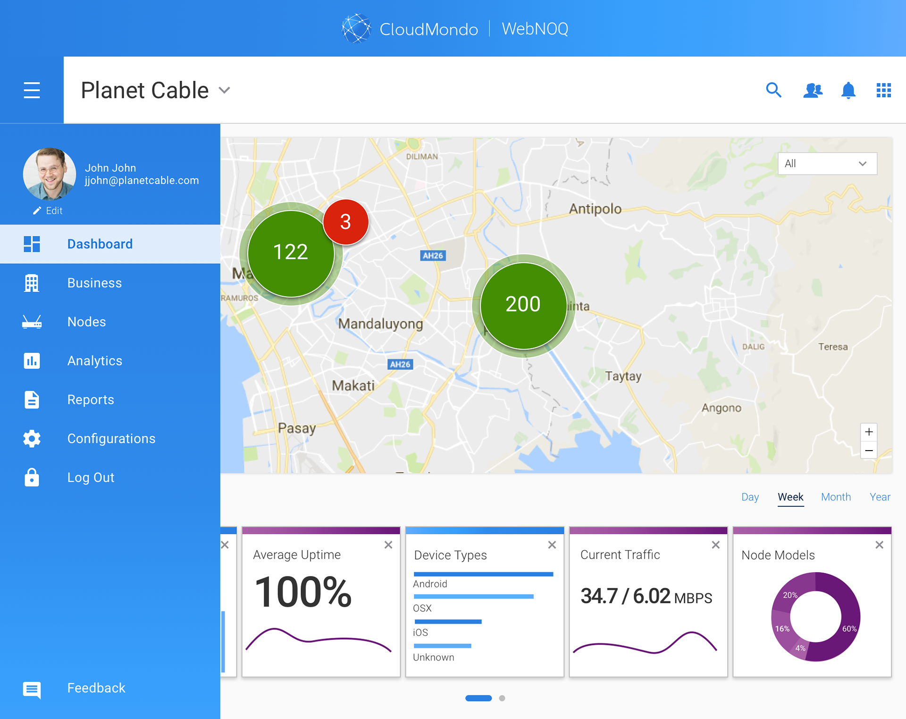Click the CloudMondo globe logo
The width and height of the screenshot is (906, 719).
(x=356, y=28)
